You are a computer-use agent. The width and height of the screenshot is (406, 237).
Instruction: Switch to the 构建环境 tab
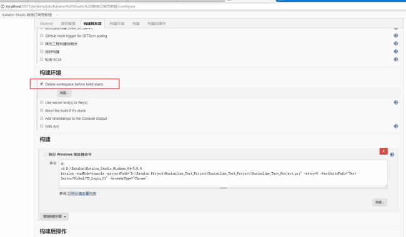117,24
